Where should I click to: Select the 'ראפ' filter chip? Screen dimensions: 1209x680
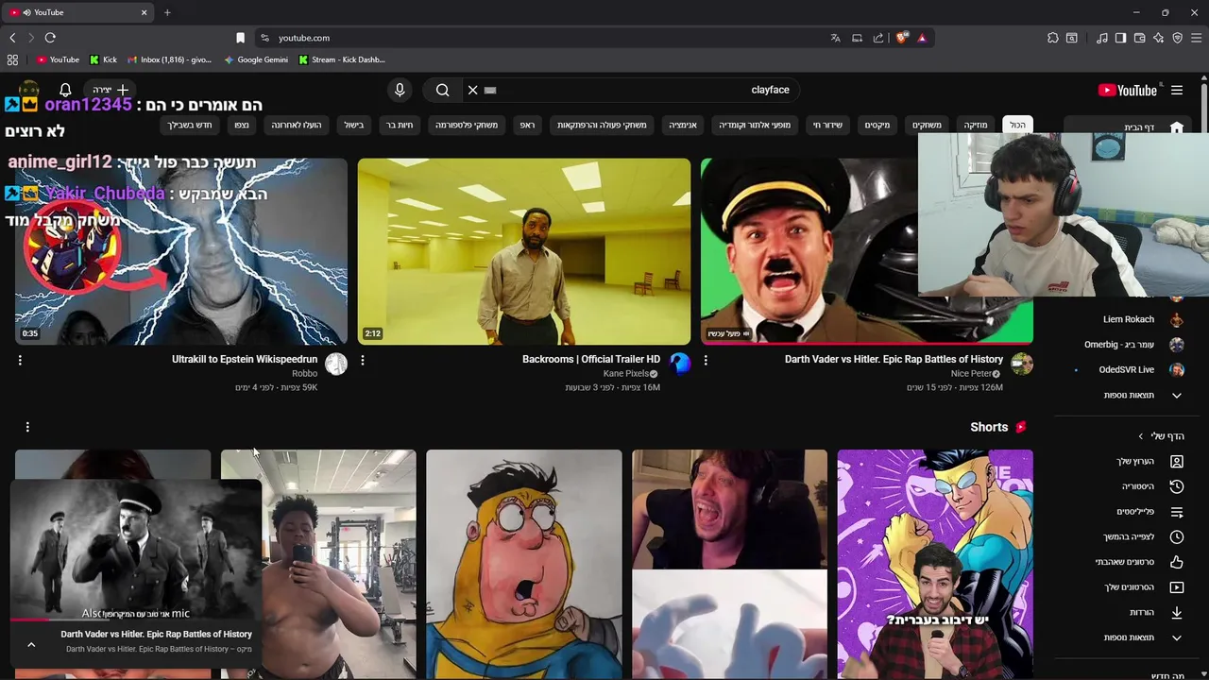point(527,125)
